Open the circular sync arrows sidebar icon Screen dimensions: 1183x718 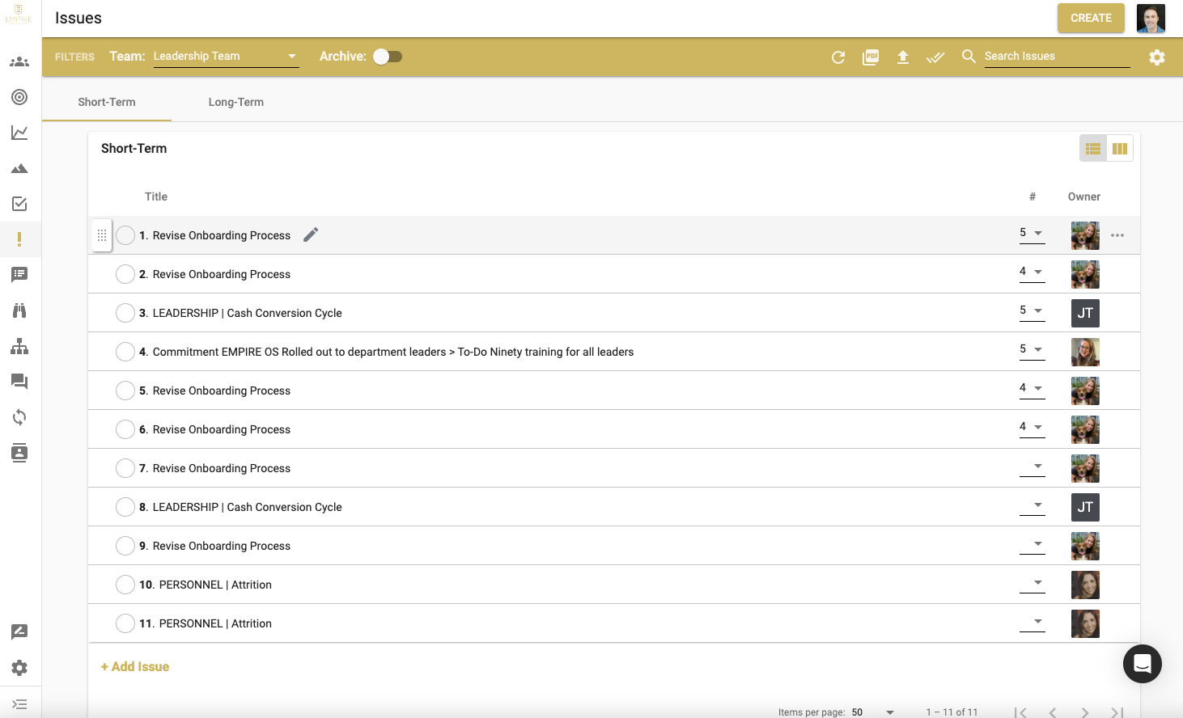tap(19, 417)
